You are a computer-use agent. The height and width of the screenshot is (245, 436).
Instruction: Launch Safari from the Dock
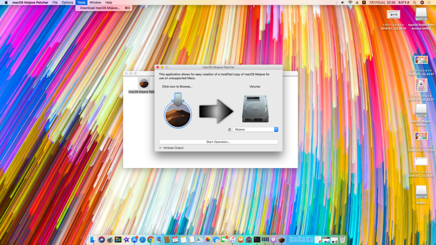pos(142,239)
